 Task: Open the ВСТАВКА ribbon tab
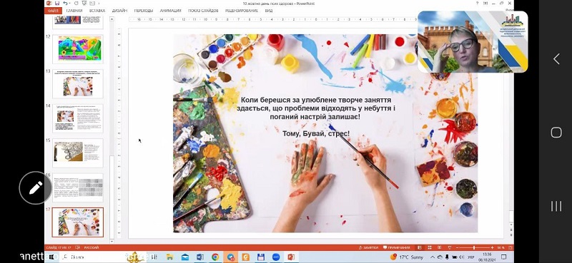coord(97,11)
